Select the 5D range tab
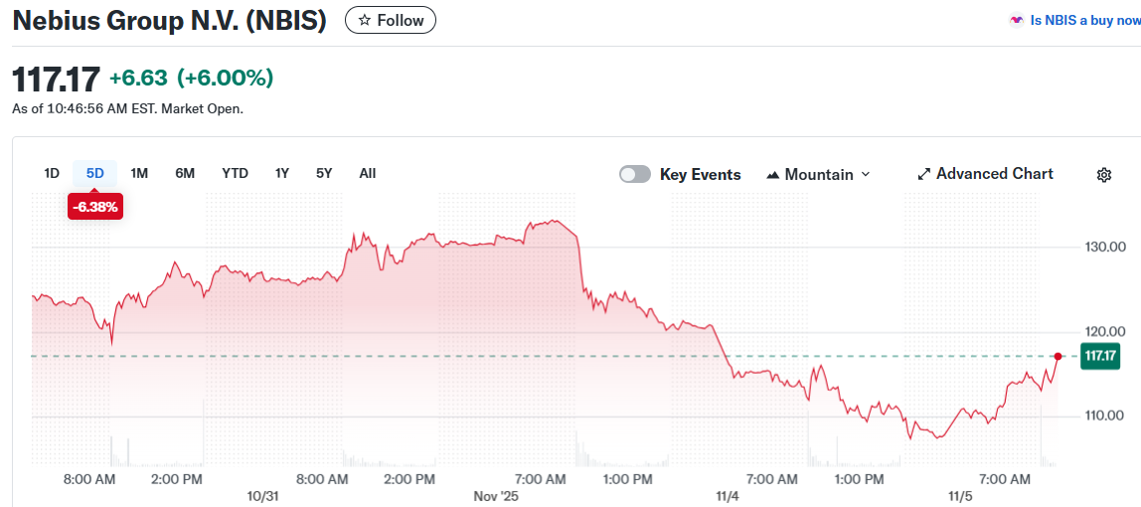 (95, 173)
